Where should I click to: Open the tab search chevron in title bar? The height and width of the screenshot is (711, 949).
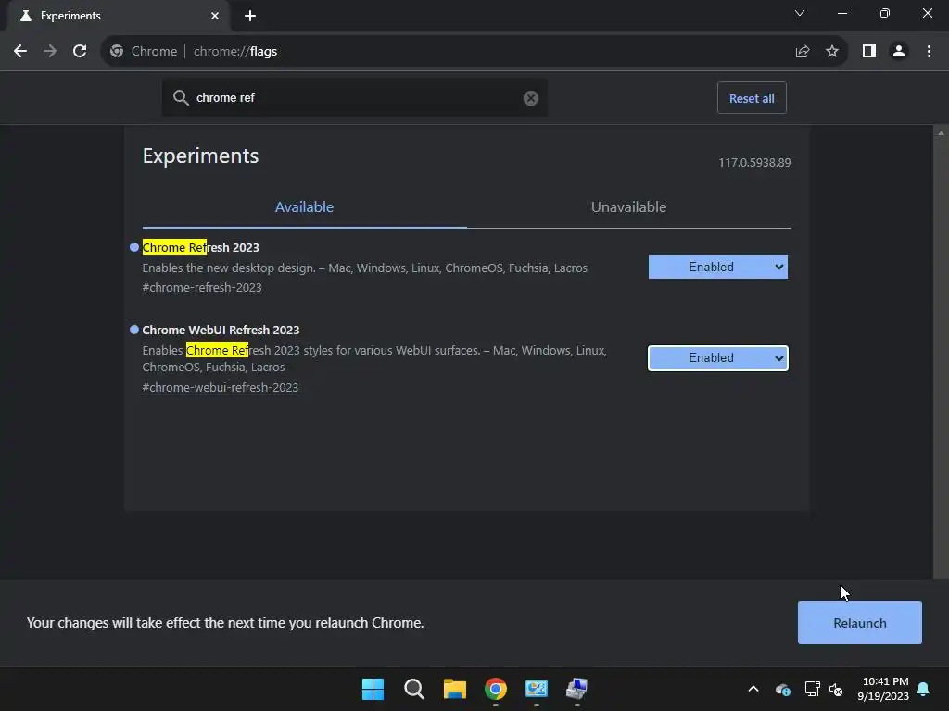point(800,13)
